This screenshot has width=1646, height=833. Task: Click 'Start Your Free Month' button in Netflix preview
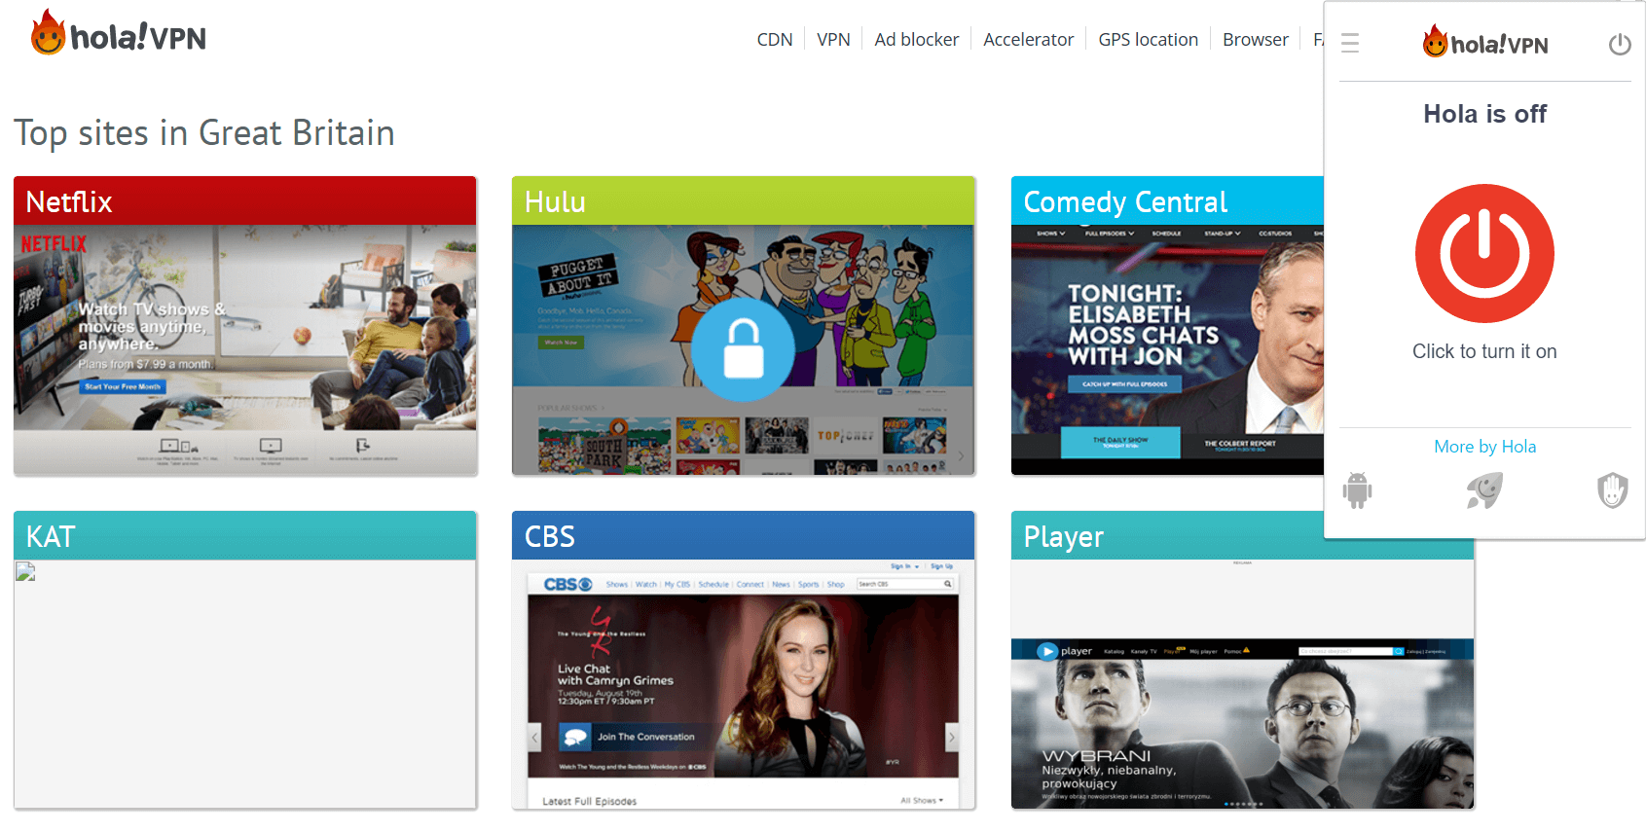click(x=123, y=386)
